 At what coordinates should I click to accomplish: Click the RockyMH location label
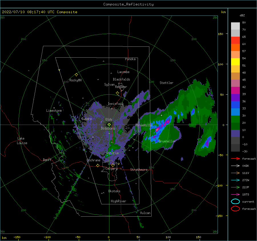[75, 80]
